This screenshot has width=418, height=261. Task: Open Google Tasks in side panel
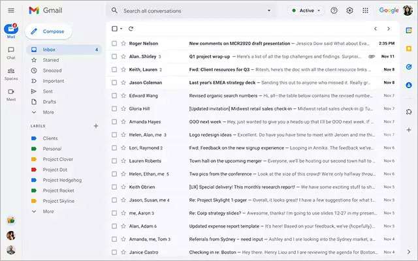(x=408, y=67)
